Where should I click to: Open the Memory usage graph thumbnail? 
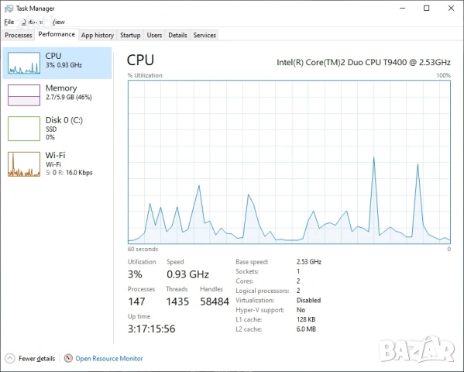(x=24, y=95)
